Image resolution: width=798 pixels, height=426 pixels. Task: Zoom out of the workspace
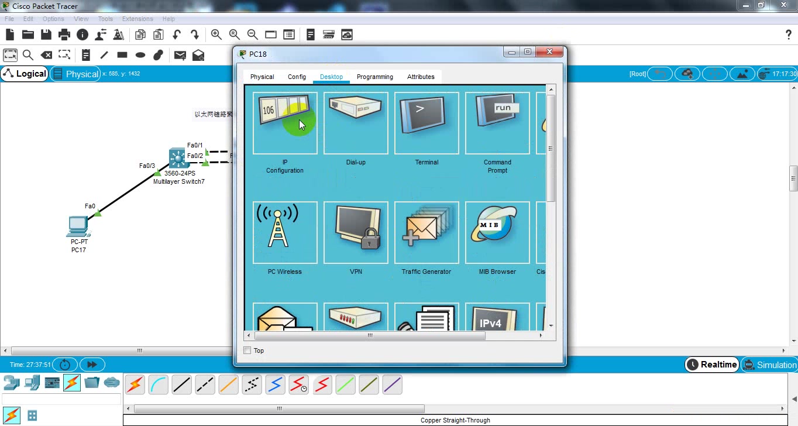coord(253,35)
